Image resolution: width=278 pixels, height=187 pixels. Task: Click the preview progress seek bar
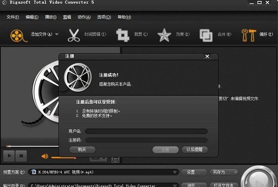(x=32, y=146)
